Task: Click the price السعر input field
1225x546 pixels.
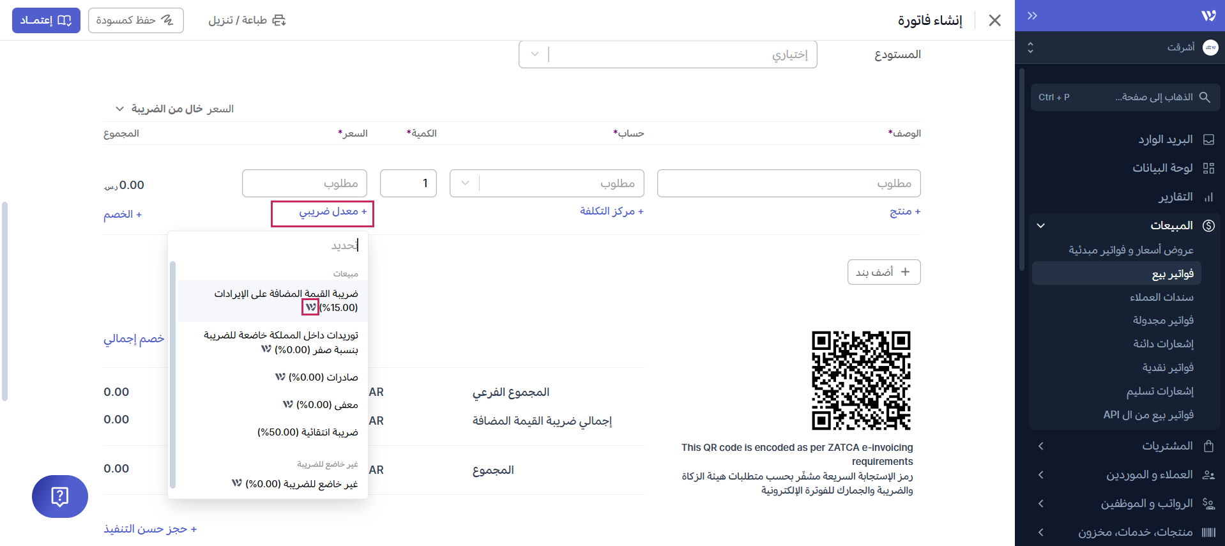Action: 305,184
